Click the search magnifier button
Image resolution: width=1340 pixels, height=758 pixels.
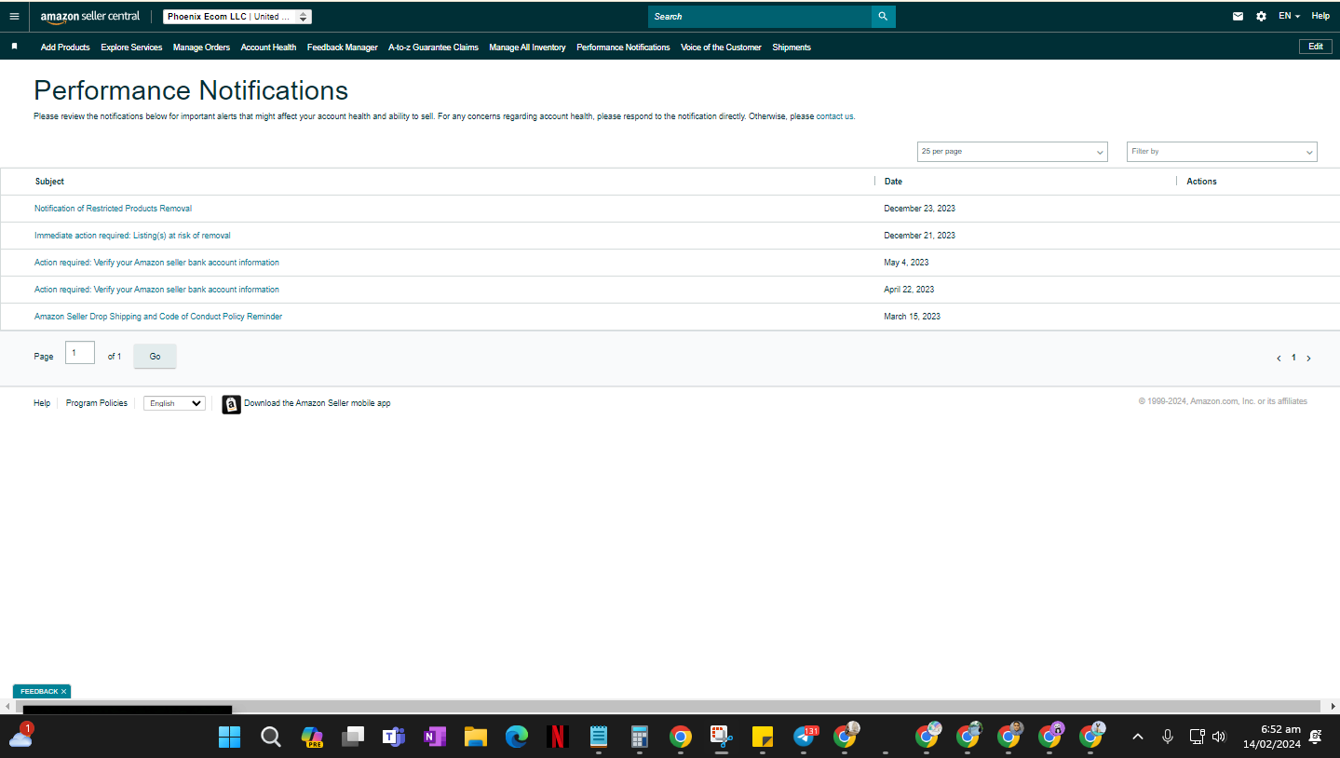click(x=883, y=17)
